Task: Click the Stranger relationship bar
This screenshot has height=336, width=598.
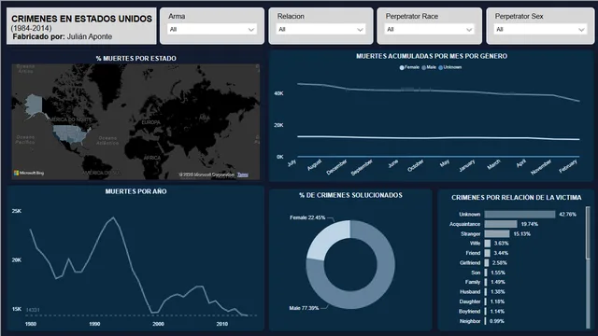Action: pos(497,234)
